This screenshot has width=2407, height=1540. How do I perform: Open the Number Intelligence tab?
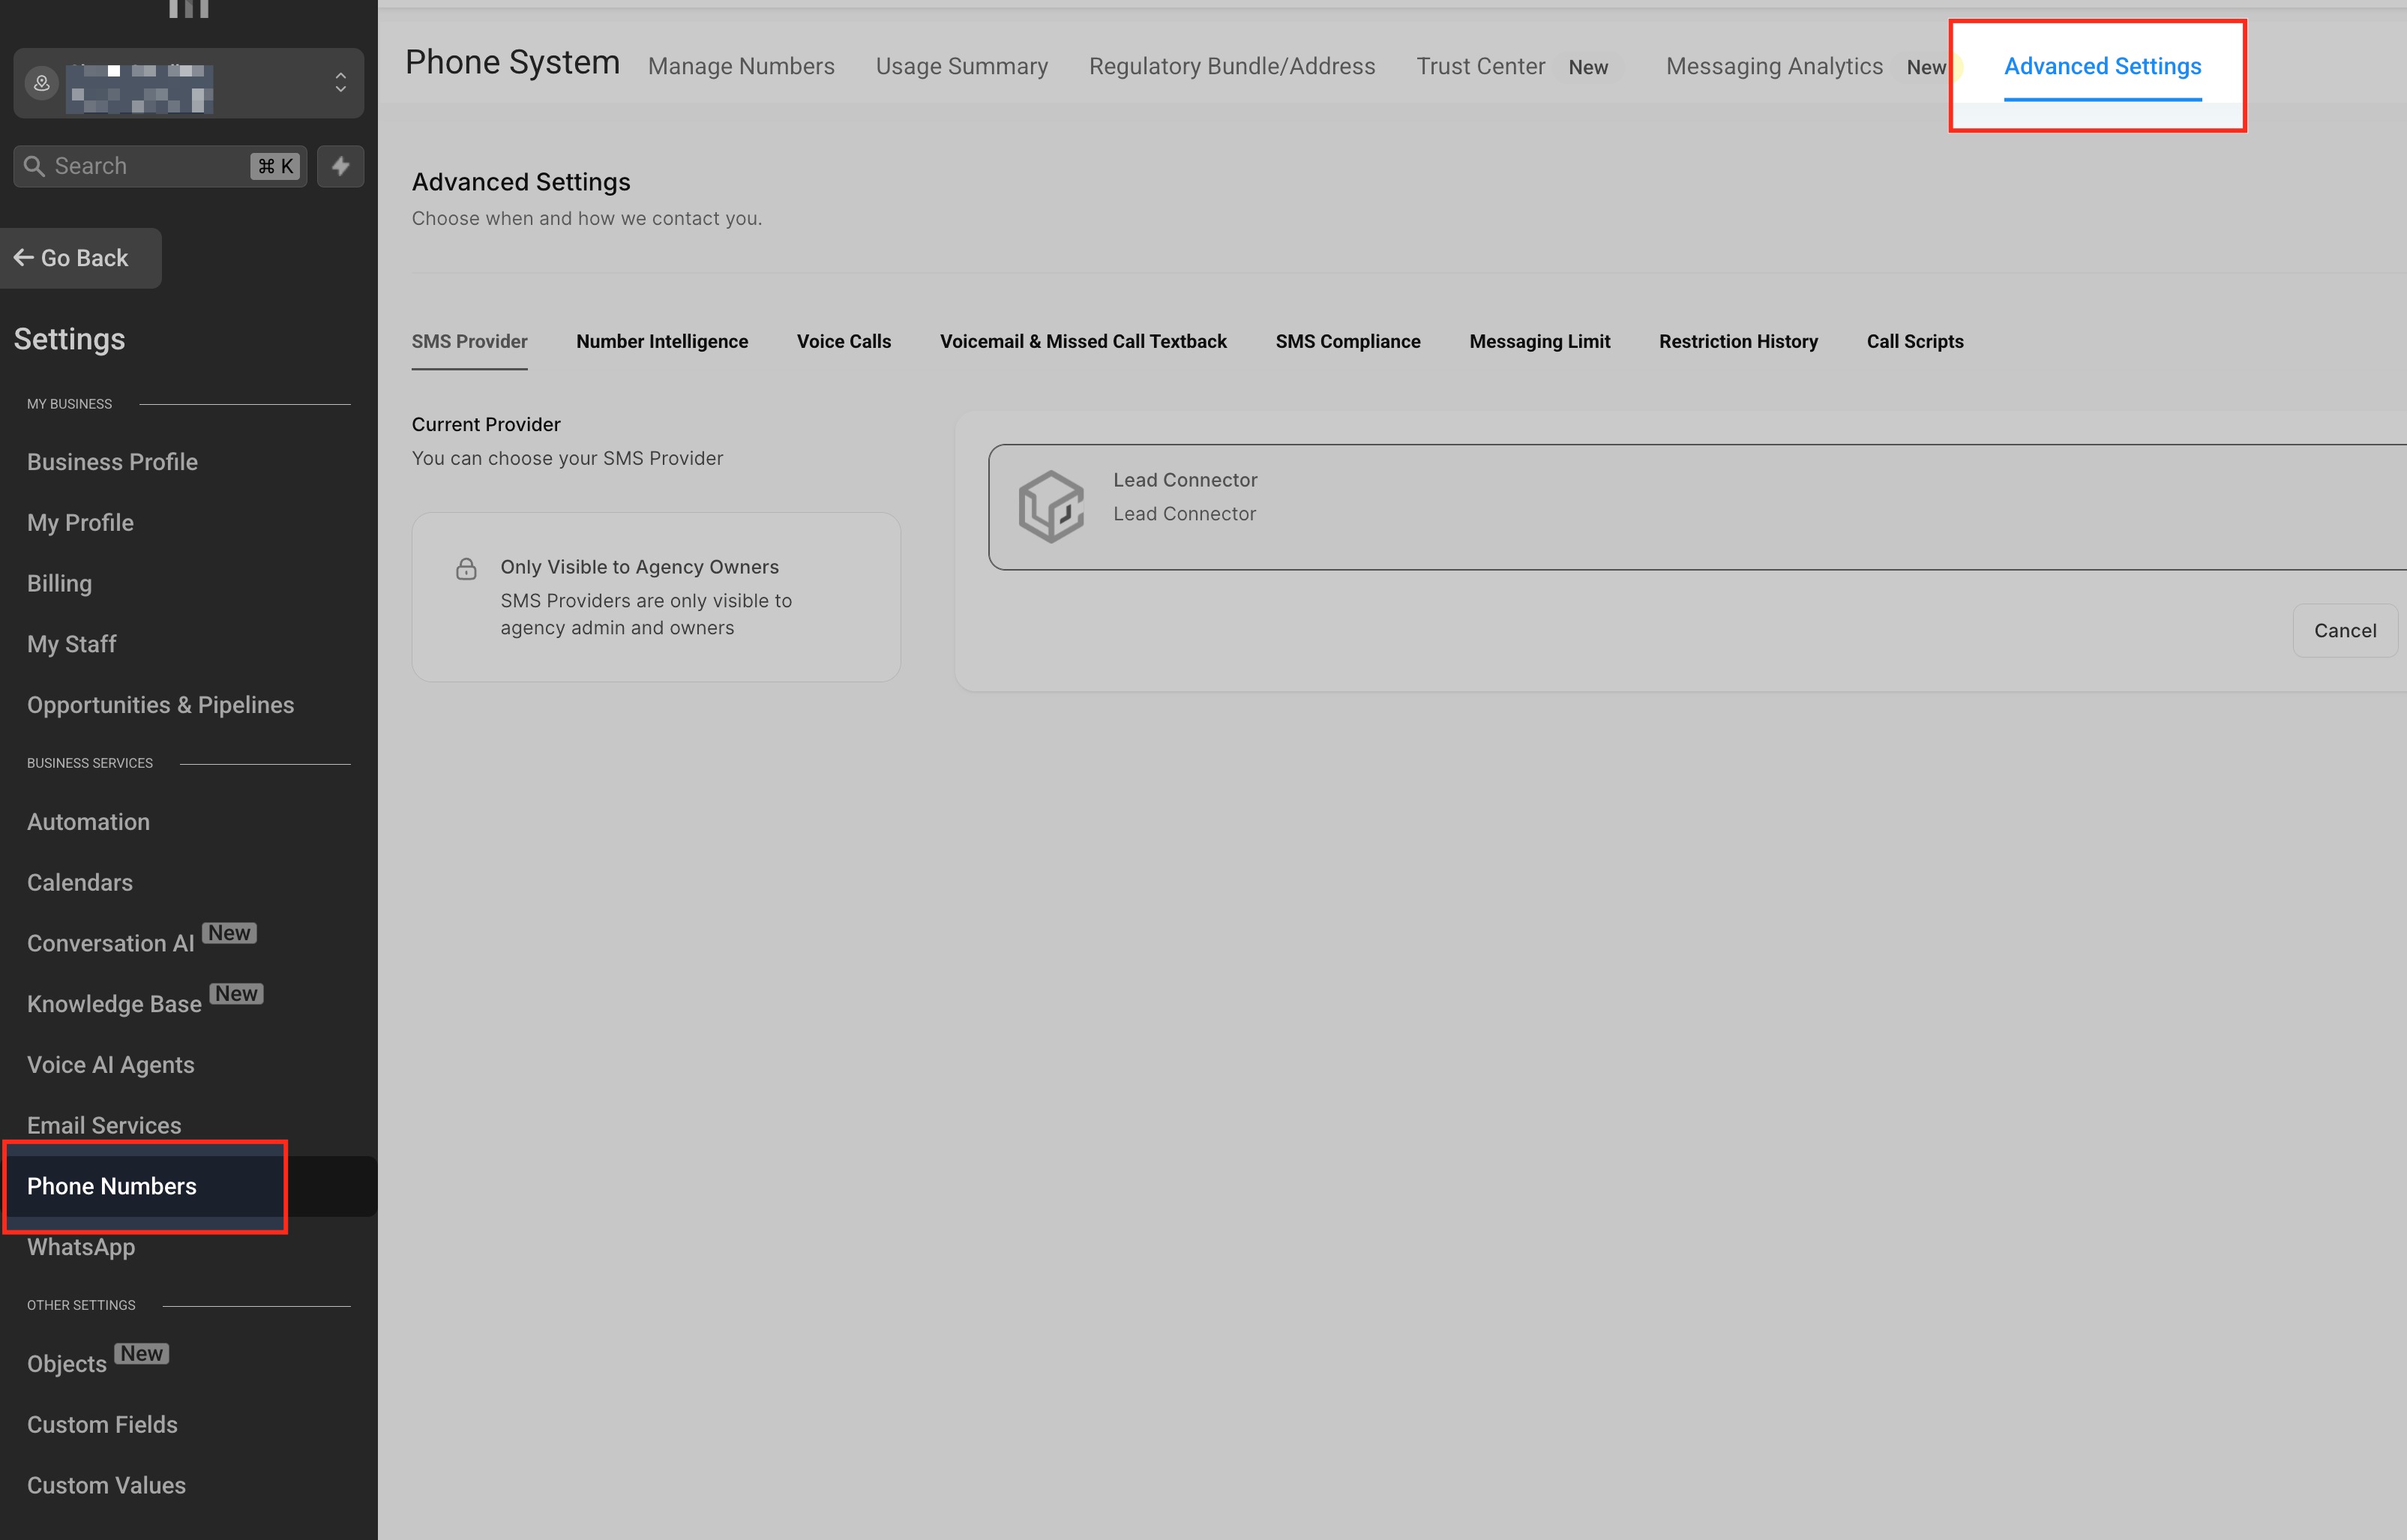point(662,342)
